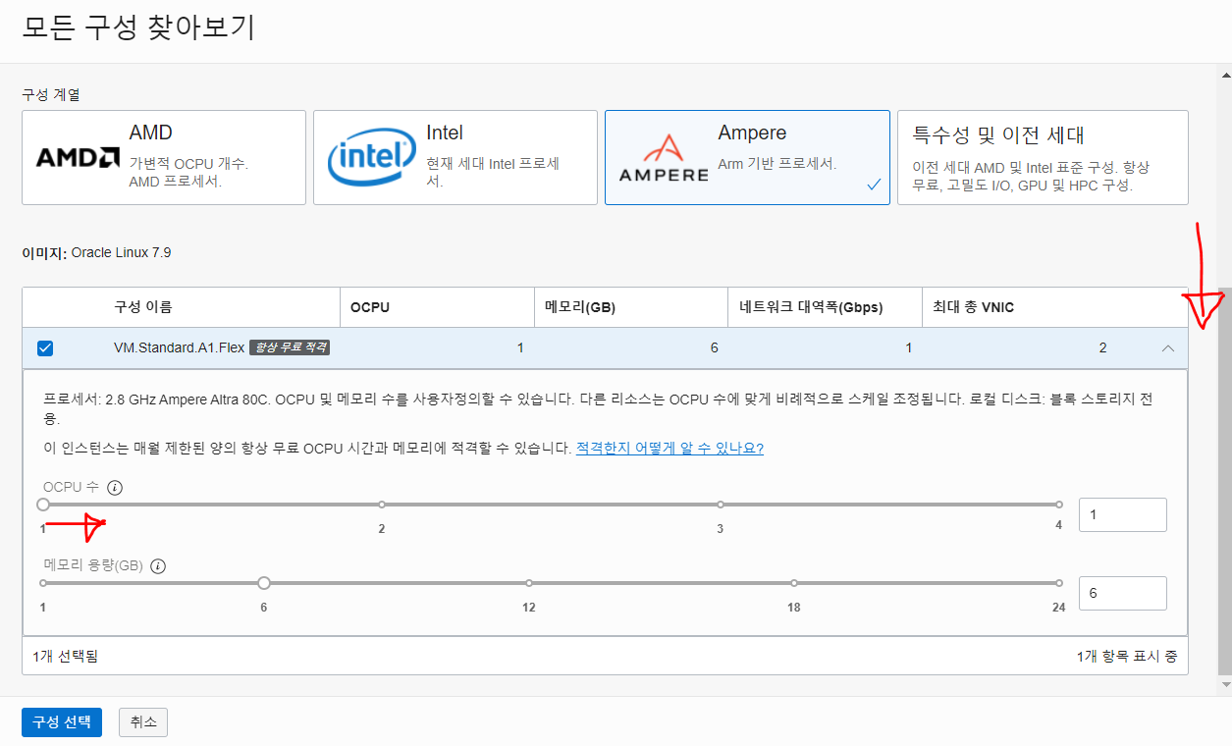This screenshot has height=746, width=1232.
Task: Set the OCPU slider to tick 4
Action: (1059, 505)
